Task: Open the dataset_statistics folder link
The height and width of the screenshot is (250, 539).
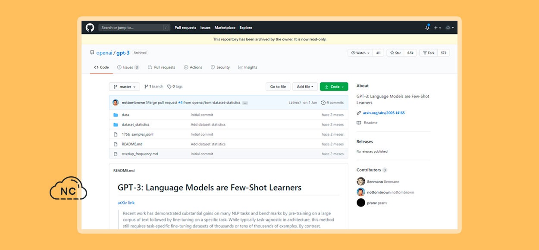Action: click(x=135, y=125)
